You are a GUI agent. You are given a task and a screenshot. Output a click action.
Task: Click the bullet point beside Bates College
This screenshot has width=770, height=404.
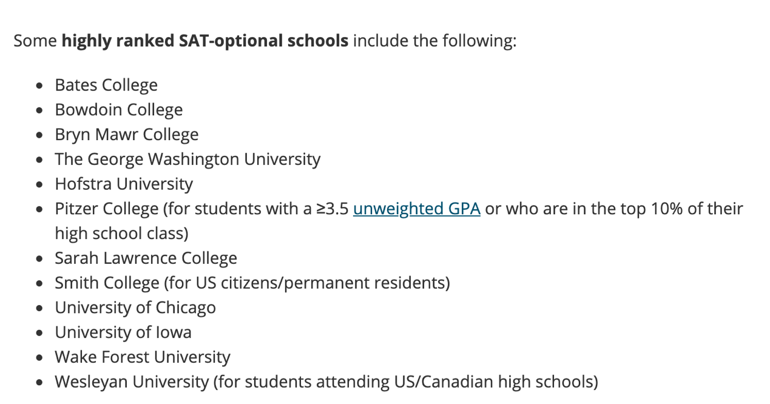(x=40, y=86)
